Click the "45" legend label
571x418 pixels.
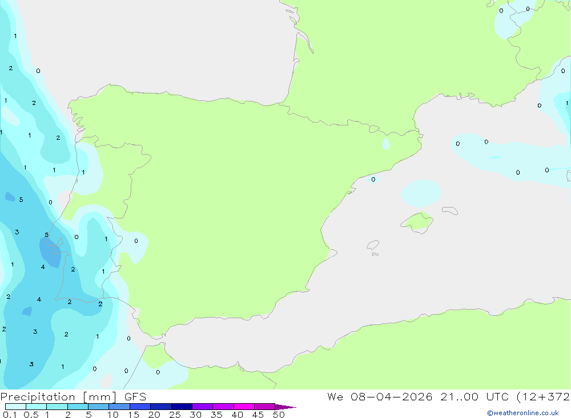click(258, 415)
